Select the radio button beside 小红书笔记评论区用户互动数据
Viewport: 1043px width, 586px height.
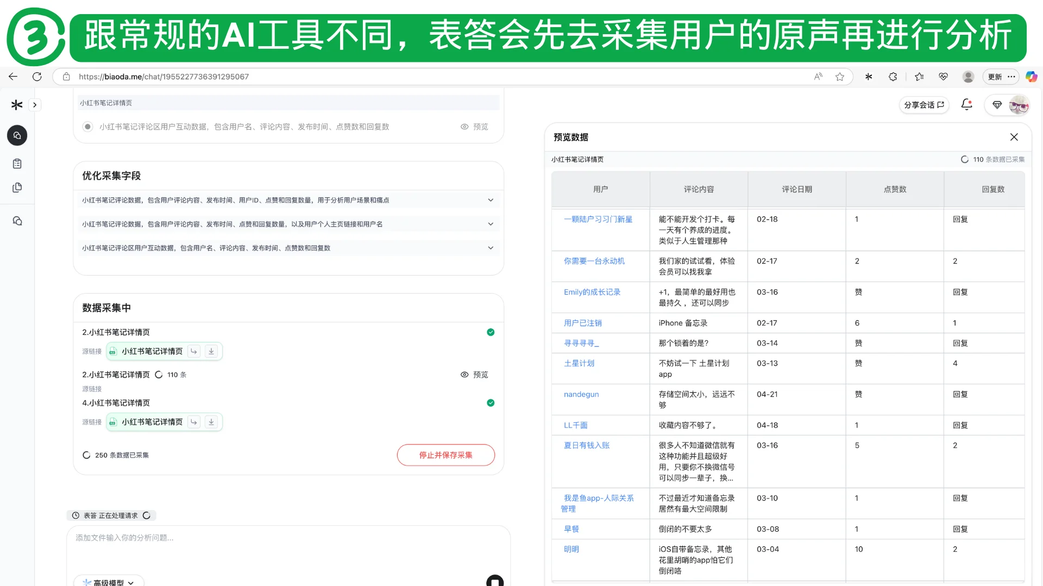(87, 126)
